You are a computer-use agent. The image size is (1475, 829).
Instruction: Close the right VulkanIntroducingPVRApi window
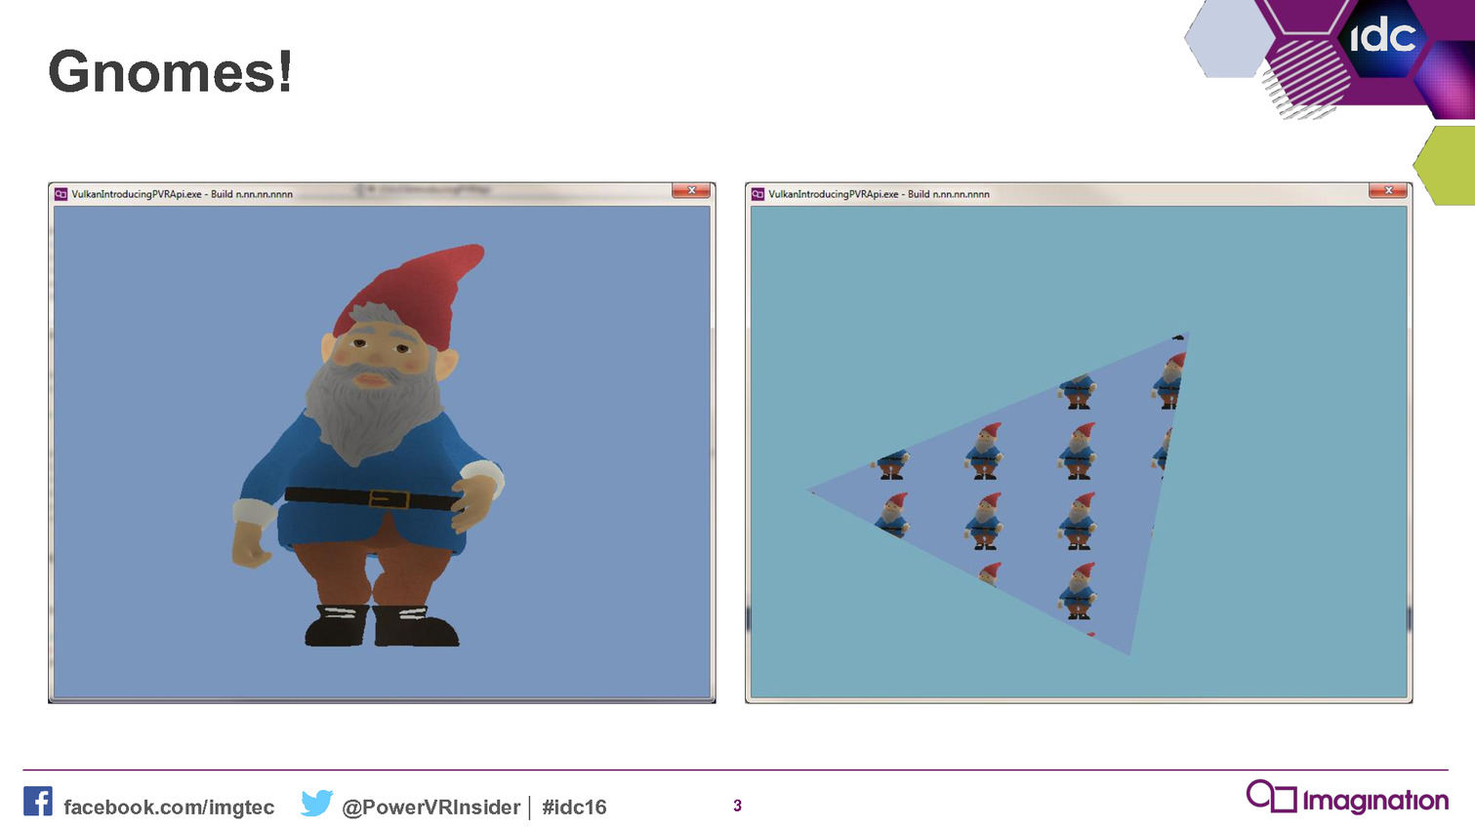point(1388,191)
